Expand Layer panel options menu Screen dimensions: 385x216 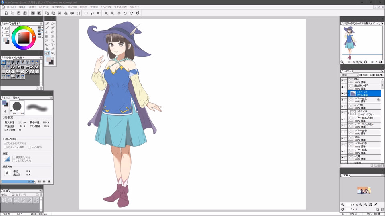[x=382, y=71]
